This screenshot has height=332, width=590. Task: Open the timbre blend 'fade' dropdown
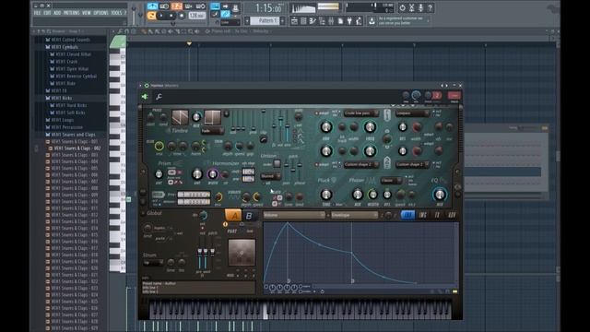212,131
